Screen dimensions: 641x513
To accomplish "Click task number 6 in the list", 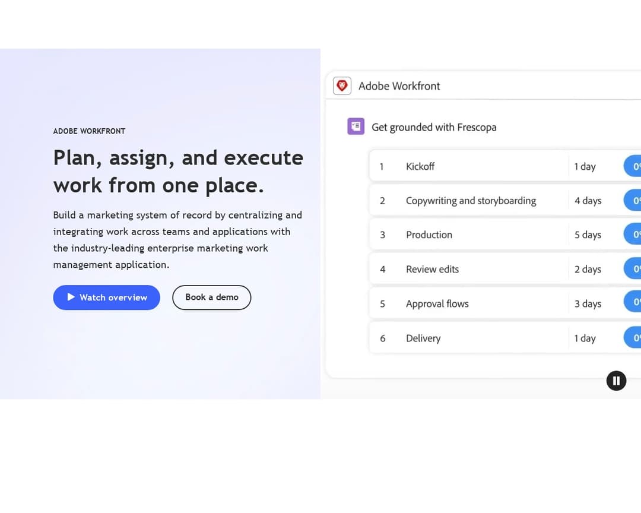I will coord(382,338).
